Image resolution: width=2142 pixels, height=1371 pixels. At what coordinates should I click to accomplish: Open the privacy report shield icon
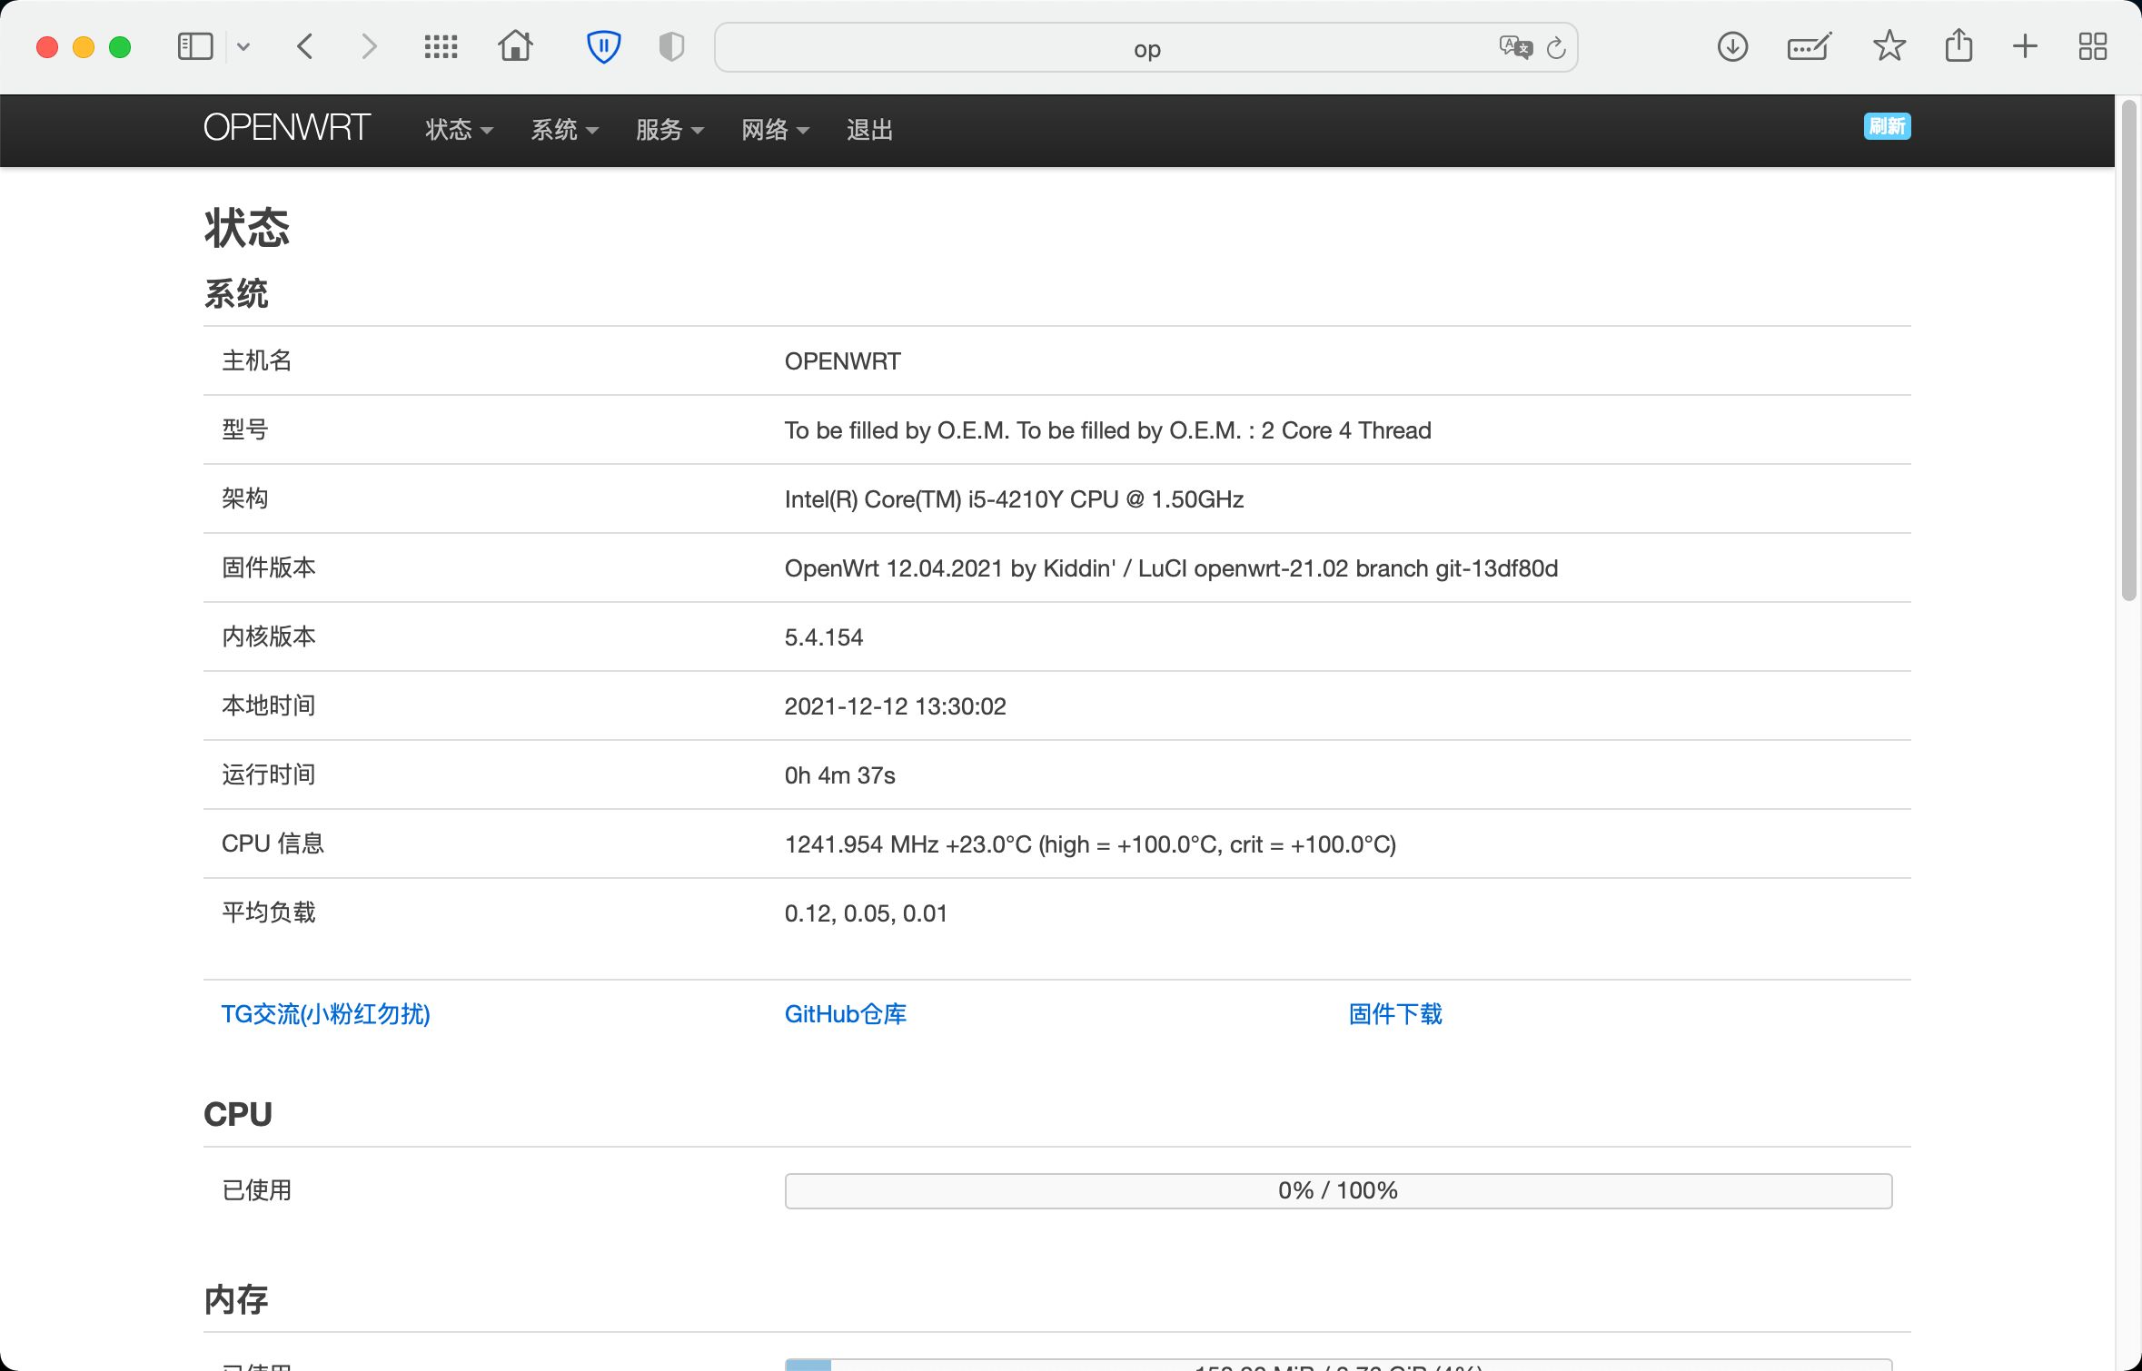pyautogui.click(x=671, y=46)
